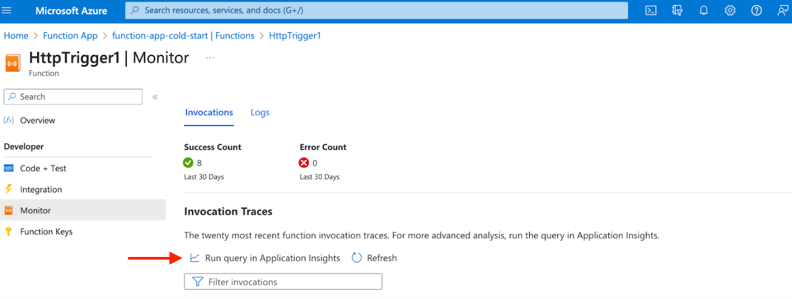Click the Overview function icon
792x299 pixels.
[8, 120]
